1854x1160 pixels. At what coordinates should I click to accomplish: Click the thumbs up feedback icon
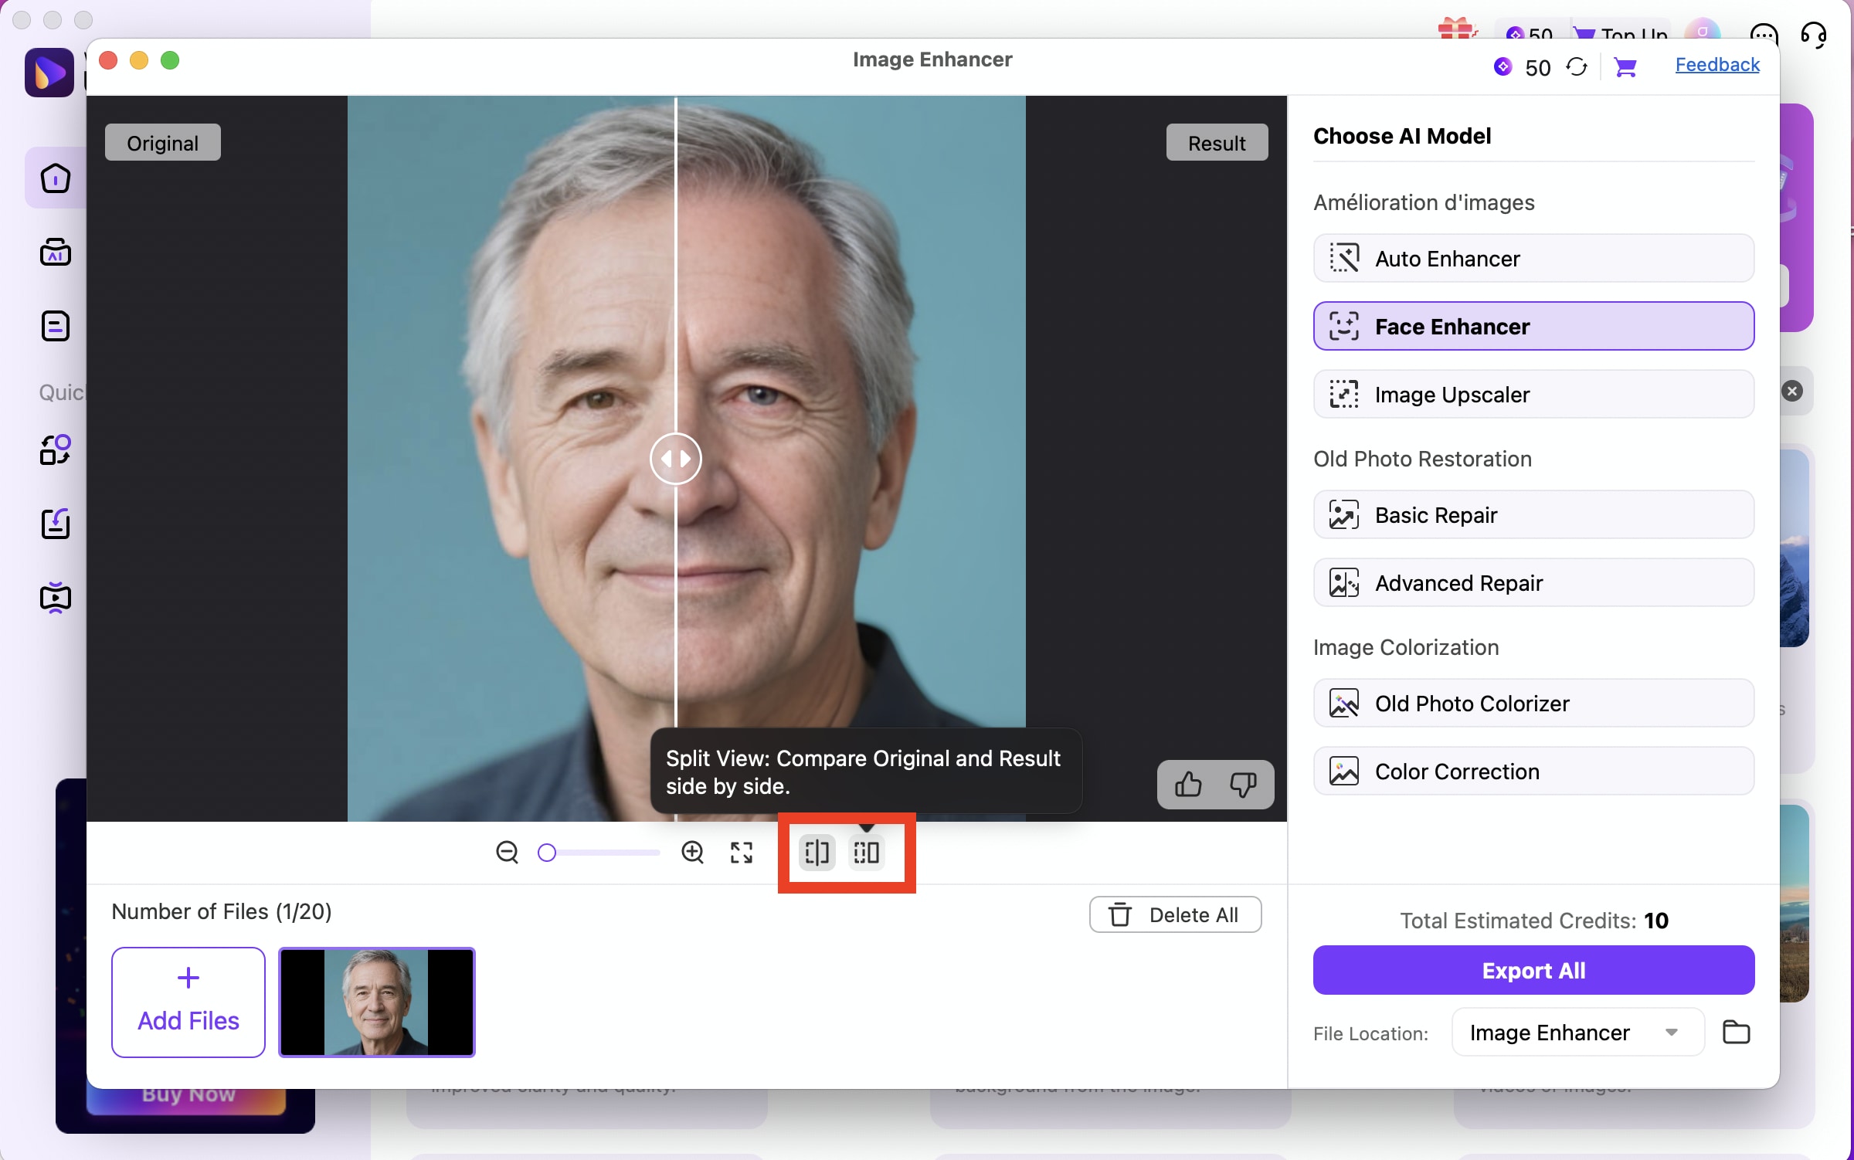(x=1187, y=785)
